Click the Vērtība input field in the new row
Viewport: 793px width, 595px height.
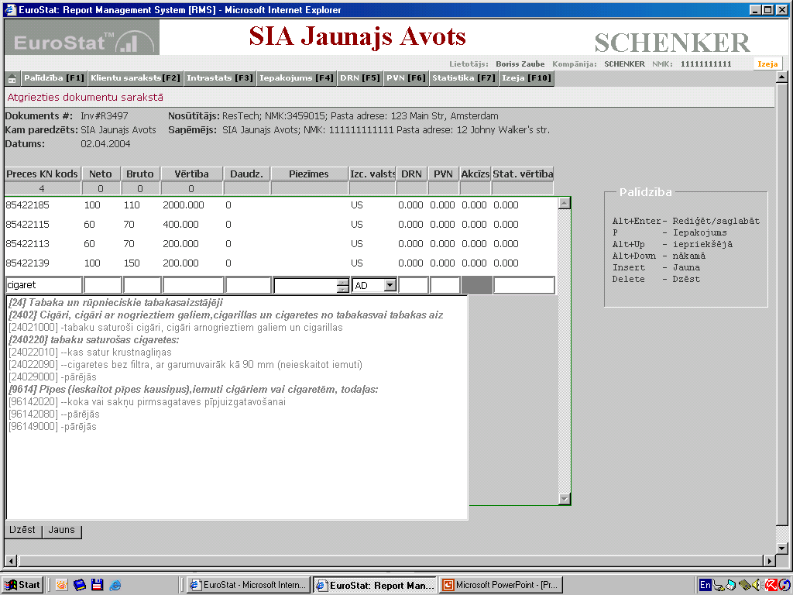pos(193,285)
